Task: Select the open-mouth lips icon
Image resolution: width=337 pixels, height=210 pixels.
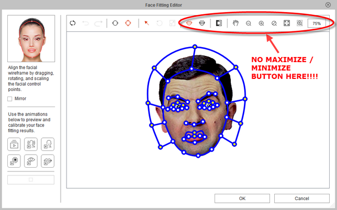Action: click(x=202, y=23)
